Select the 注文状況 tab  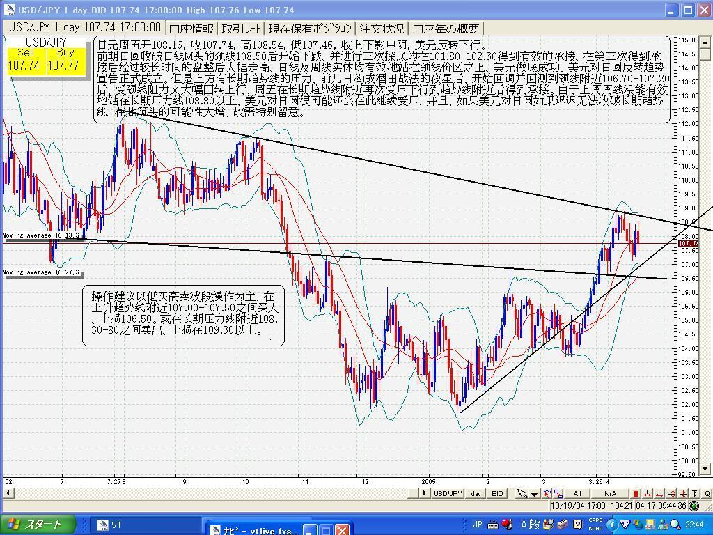[x=382, y=29]
